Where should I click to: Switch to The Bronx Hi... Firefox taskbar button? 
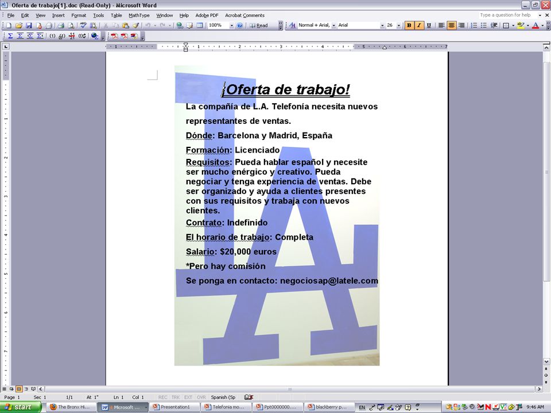click(70, 407)
